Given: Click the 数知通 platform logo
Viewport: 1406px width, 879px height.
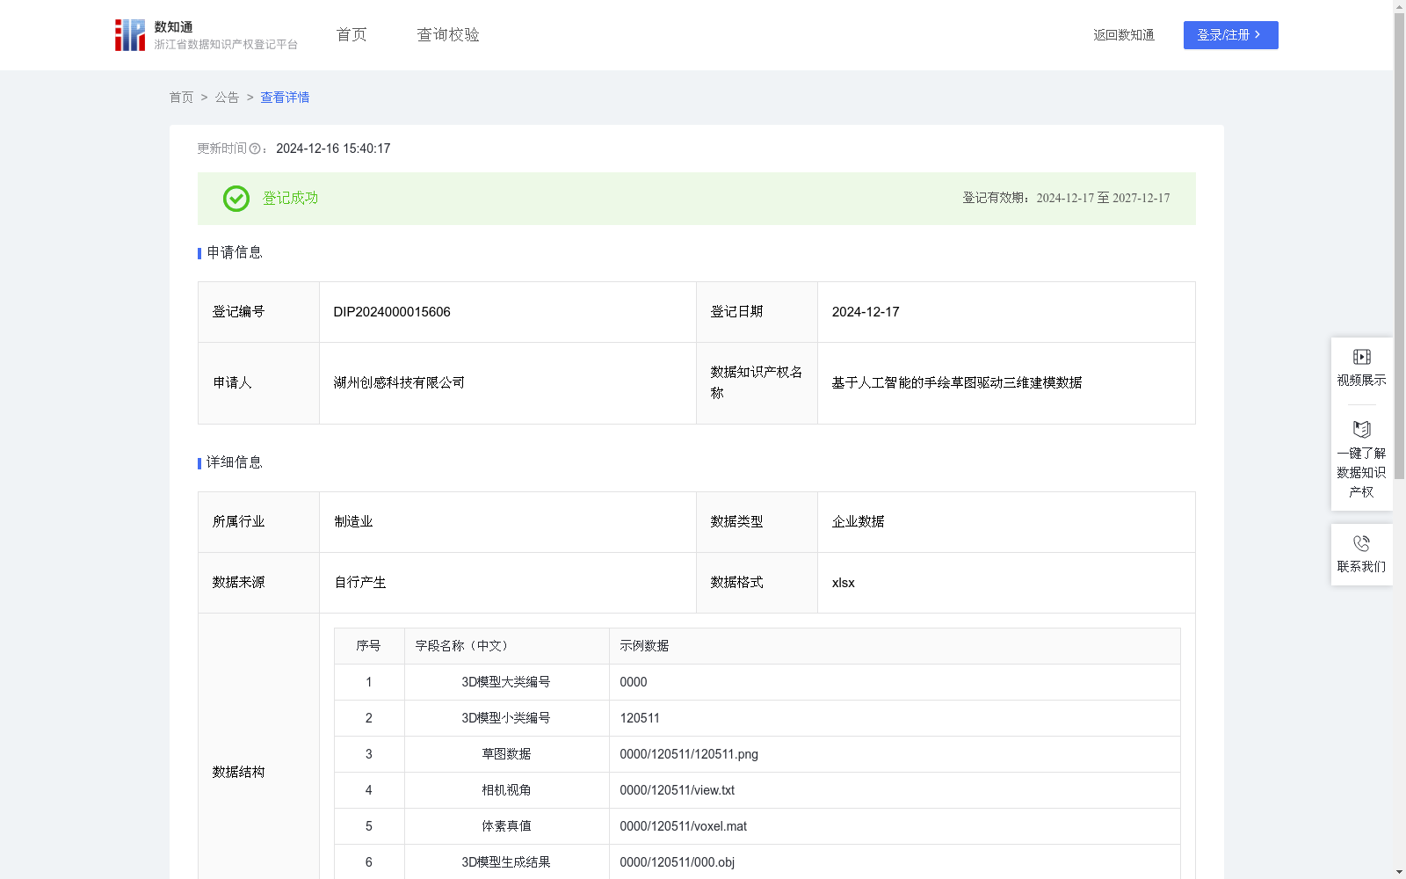Looking at the screenshot, I should click(206, 35).
